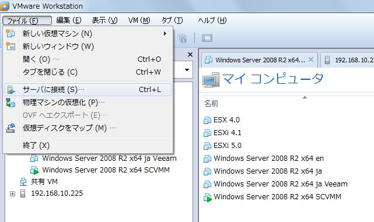Open the ヘルプ (H) menu
Screen dimensions: 374x222
tap(212, 20)
